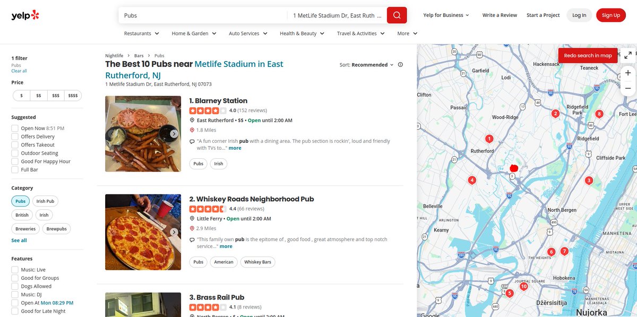Select the $$ price filter
Screen dimensions: 637x317
(39, 96)
